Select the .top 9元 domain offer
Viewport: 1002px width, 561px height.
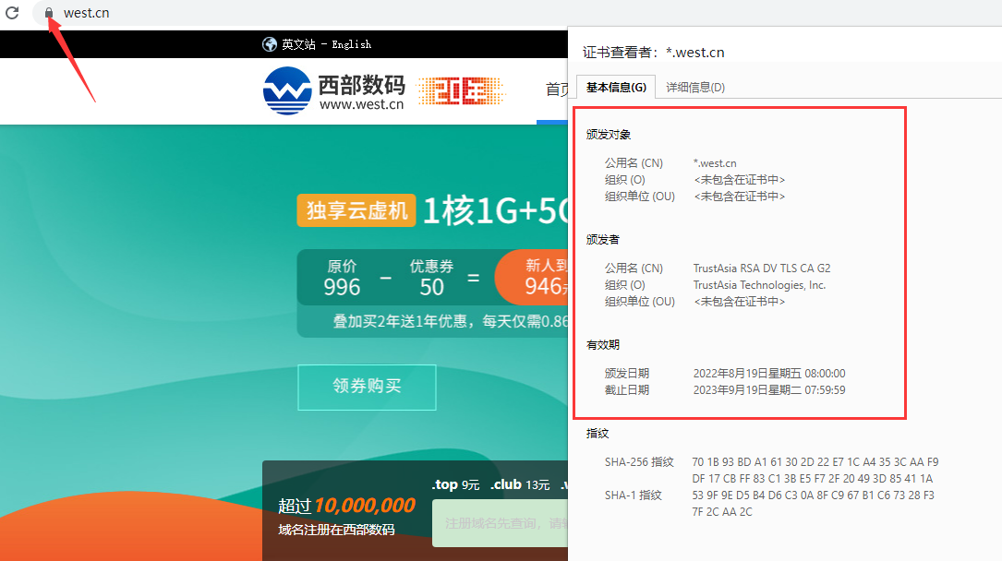tap(455, 484)
